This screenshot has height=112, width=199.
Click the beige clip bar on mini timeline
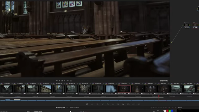pos(17,100)
